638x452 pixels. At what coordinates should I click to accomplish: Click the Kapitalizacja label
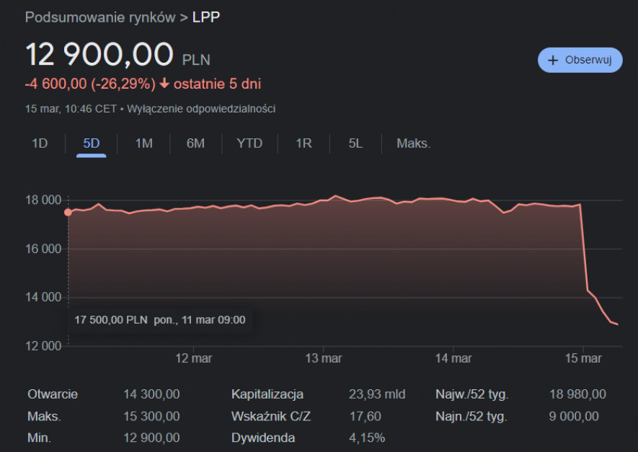(267, 394)
